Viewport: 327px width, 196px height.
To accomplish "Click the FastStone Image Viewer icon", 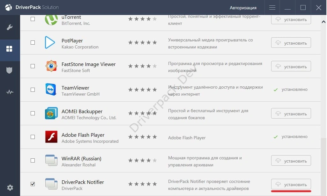I will coord(51,66).
